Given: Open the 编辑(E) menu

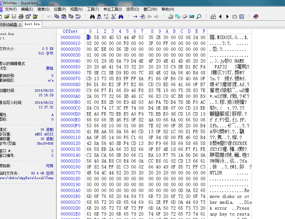Looking at the screenshot, I should [27, 9].
